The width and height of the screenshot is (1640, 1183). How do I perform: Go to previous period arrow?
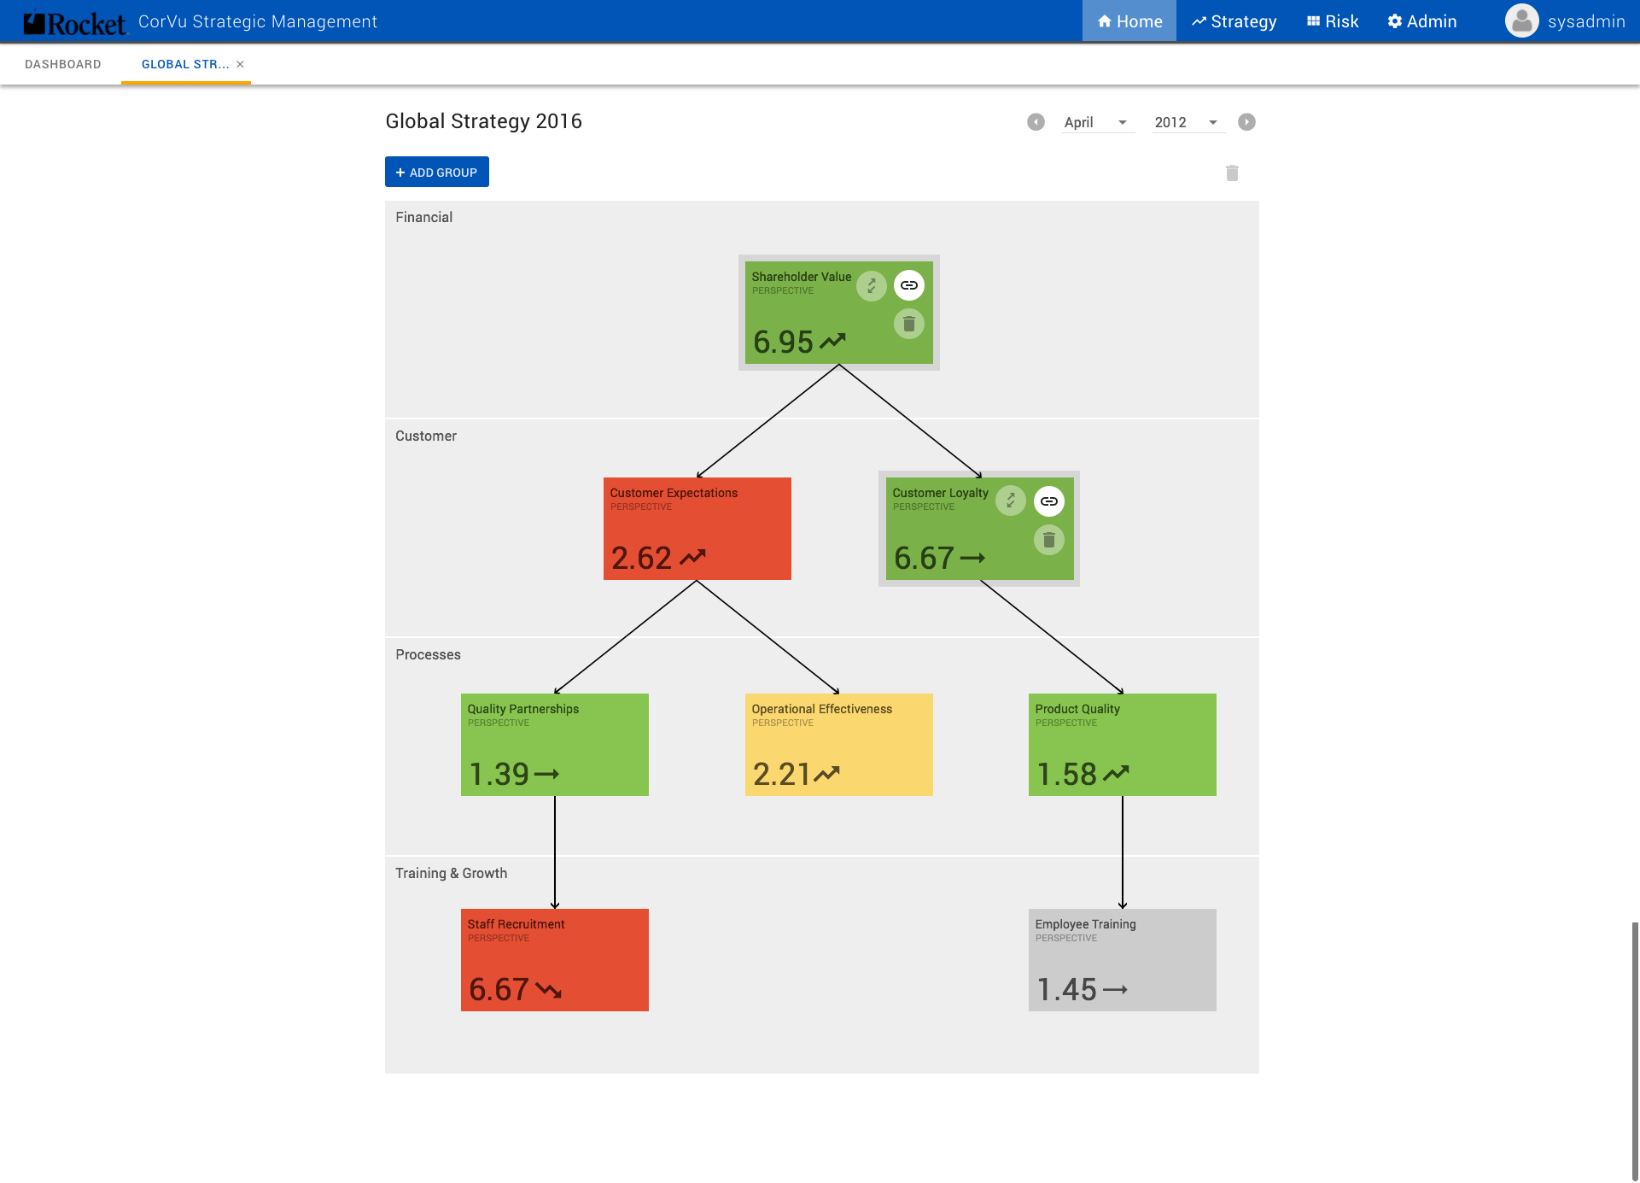[1036, 122]
